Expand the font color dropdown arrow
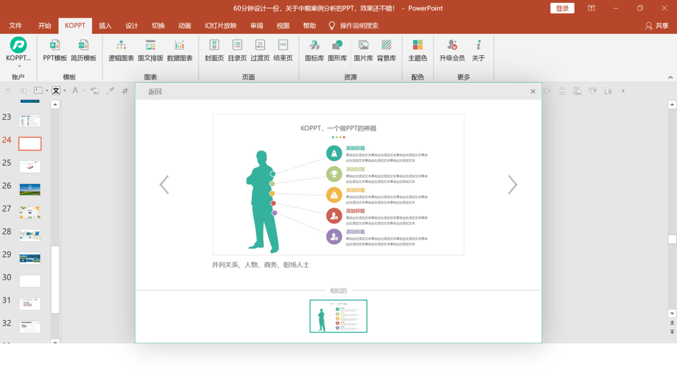This screenshot has height=384, width=677. coord(84,91)
